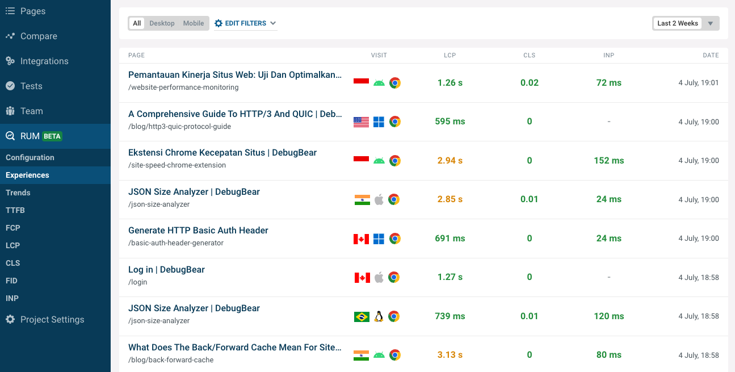Switch device filter to Mobile

(194, 23)
